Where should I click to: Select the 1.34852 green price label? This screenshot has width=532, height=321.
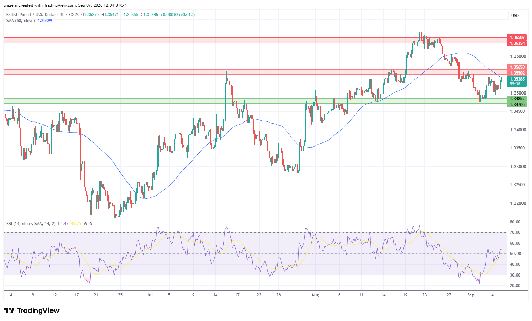click(517, 99)
